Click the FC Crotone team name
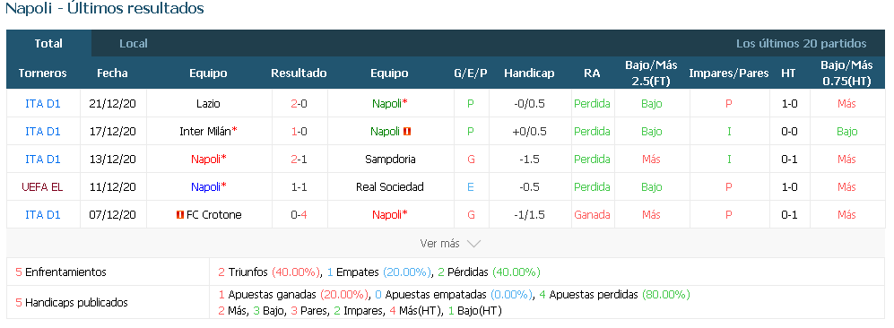The image size is (894, 328). [213, 215]
